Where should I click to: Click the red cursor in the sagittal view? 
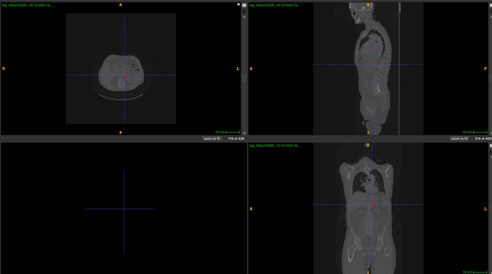point(375,64)
